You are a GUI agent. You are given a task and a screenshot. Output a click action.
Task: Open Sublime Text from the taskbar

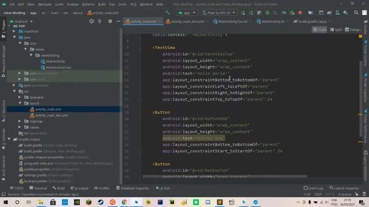[x=220, y=202]
